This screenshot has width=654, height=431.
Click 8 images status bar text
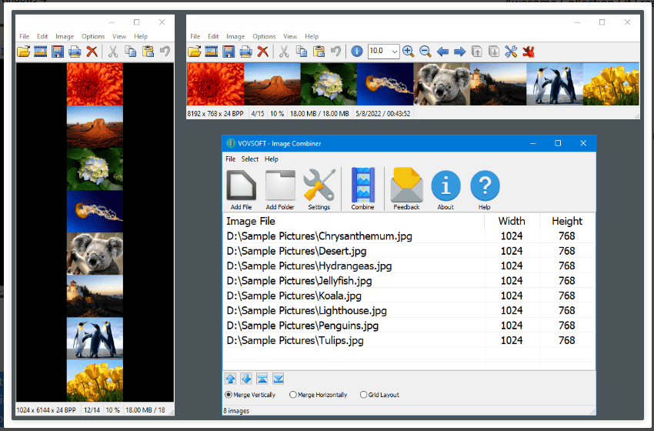[236, 411]
